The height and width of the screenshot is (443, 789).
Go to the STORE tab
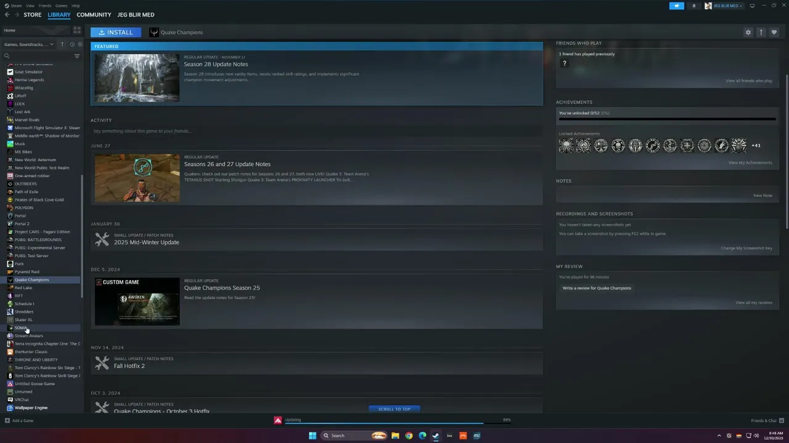pyautogui.click(x=33, y=15)
